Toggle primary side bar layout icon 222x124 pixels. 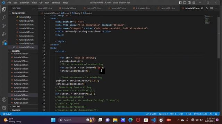click(x=180, y=3)
